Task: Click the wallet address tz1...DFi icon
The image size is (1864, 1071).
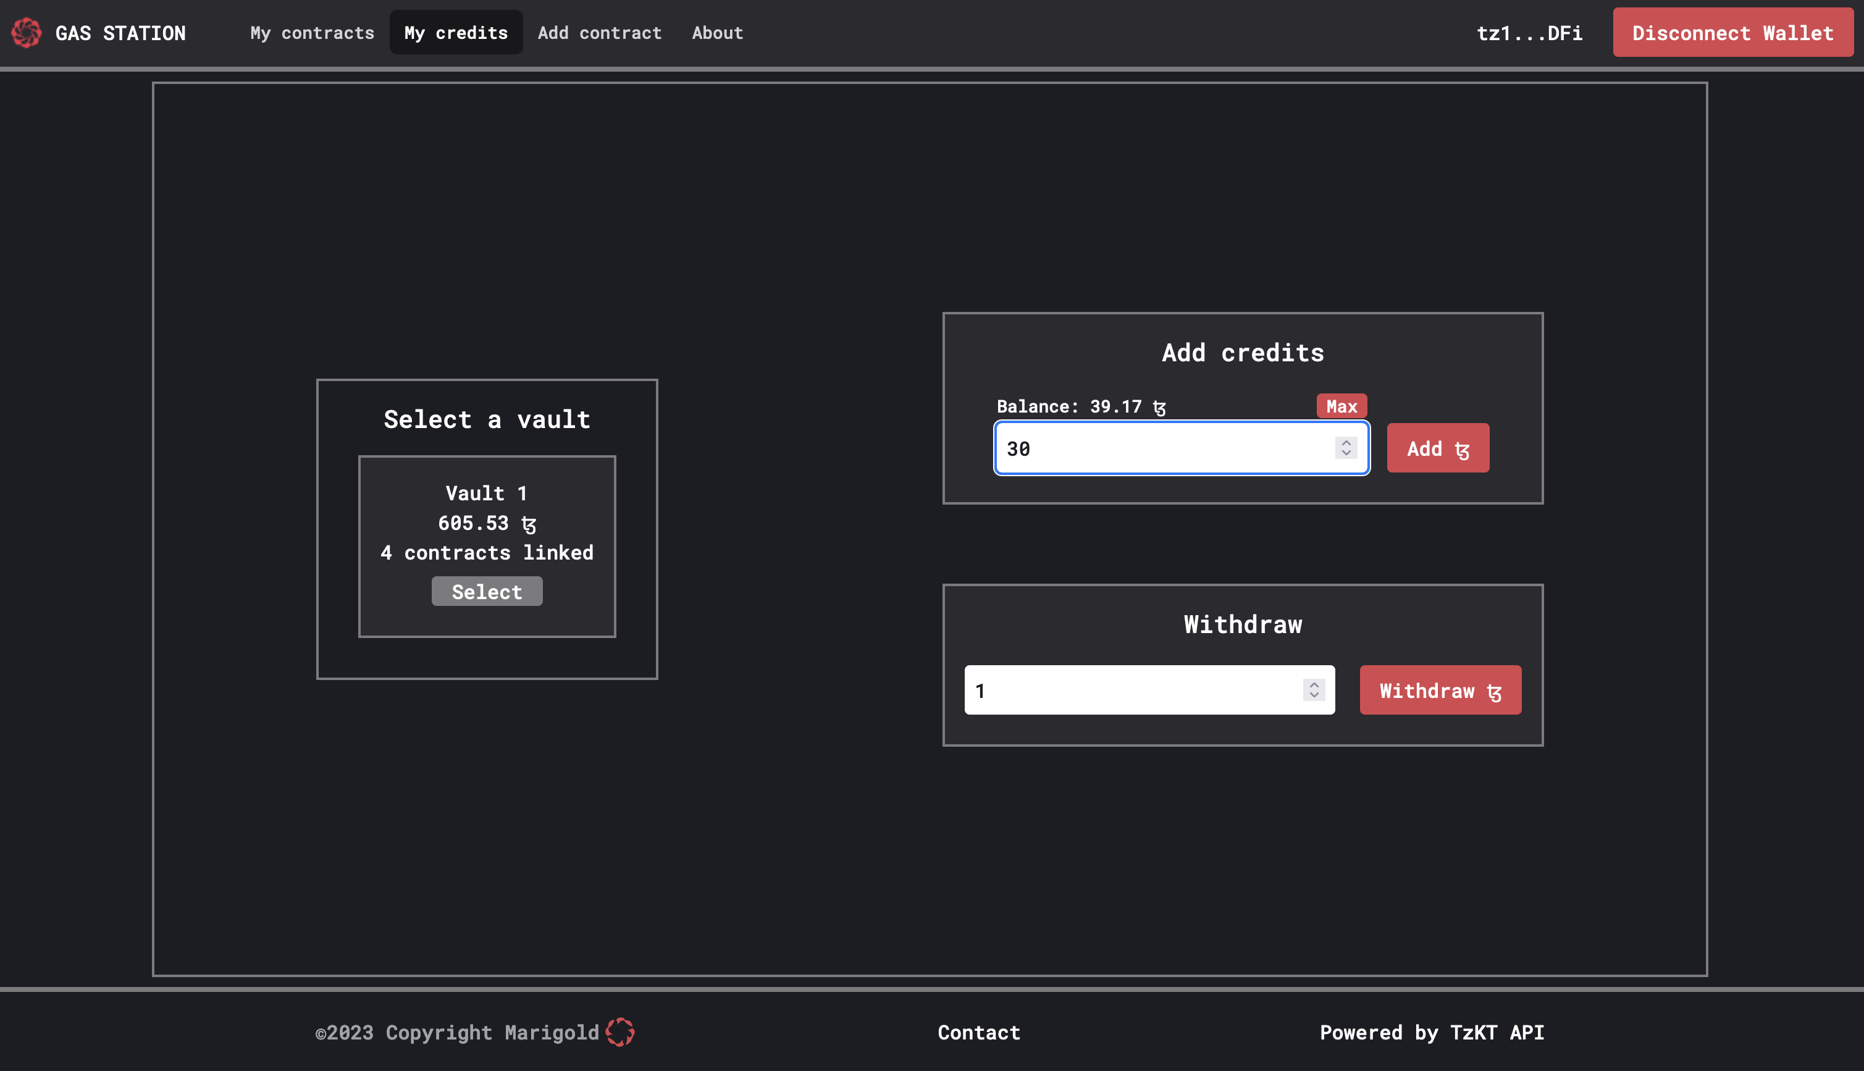Action: (x=1530, y=31)
